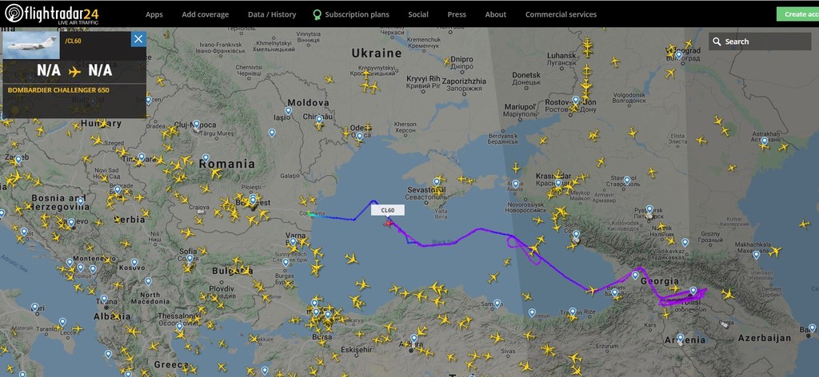Open the Commercial services menu

[x=561, y=14]
